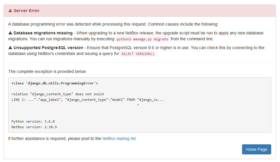Image resolution: width=280 pixels, height=162 pixels.
Task: Click the relation "django_content_type" does not exist line
Action: tap(58, 94)
